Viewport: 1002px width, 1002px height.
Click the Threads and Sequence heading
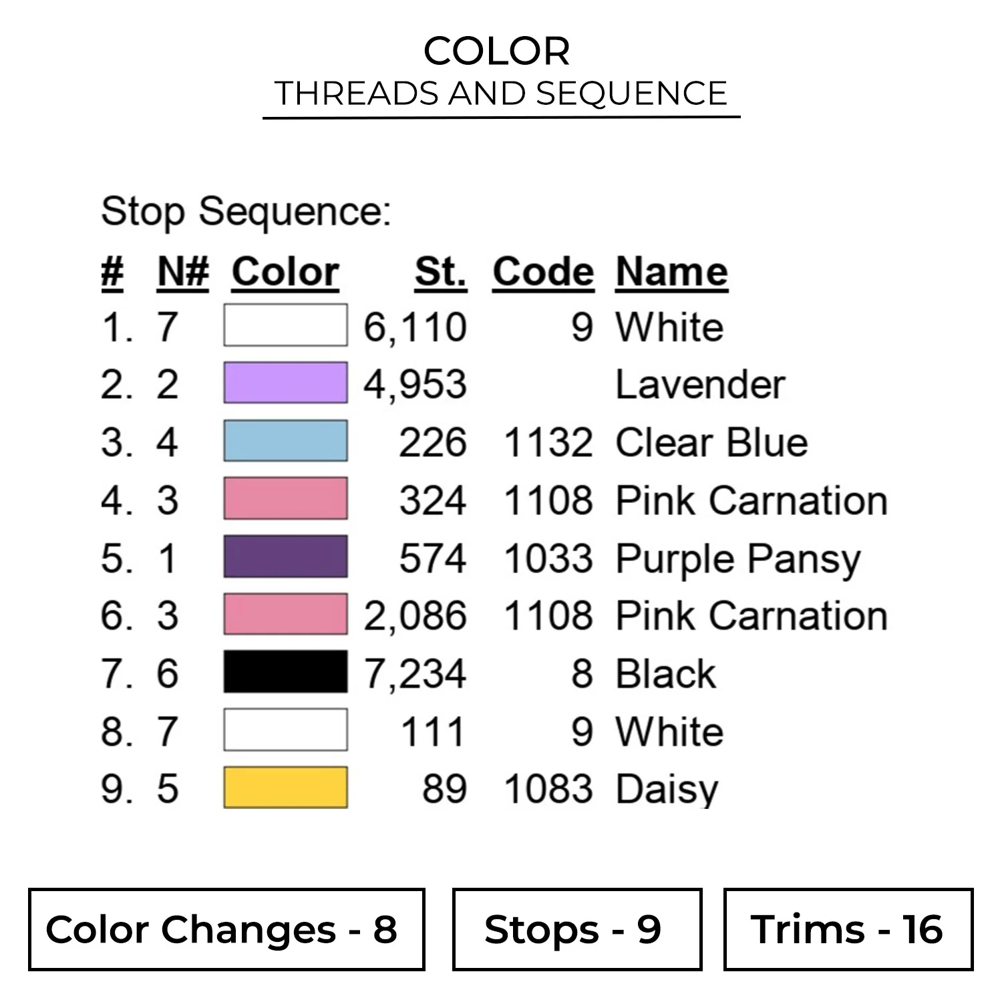point(501,94)
